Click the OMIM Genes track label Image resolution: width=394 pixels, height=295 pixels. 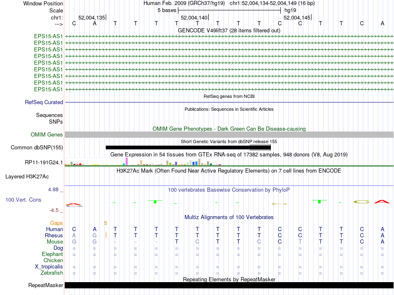coord(46,134)
